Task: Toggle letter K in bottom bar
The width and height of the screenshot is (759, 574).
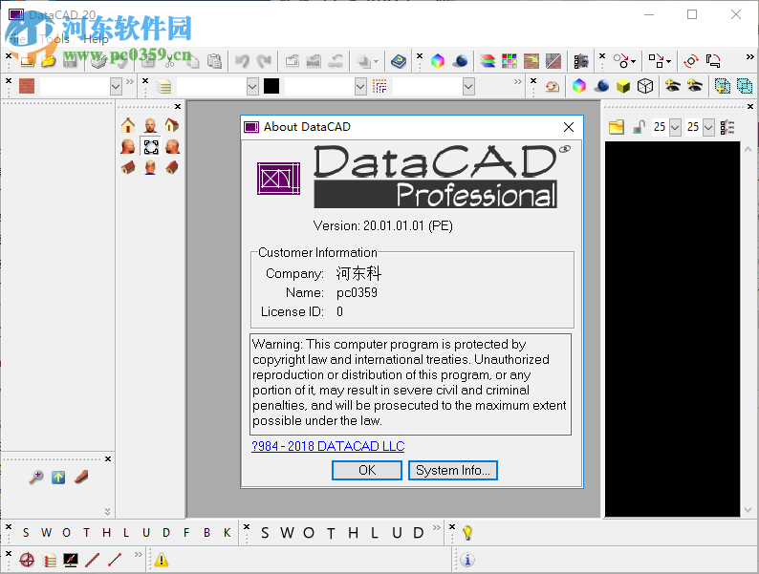Action: (x=227, y=532)
